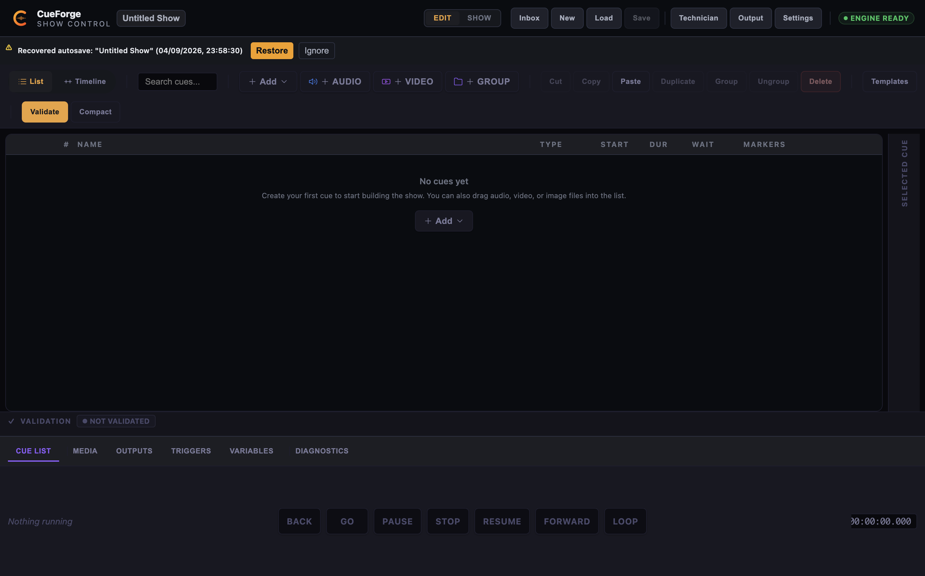The width and height of the screenshot is (925, 576).
Task: Open the Inbox
Action: (529, 18)
